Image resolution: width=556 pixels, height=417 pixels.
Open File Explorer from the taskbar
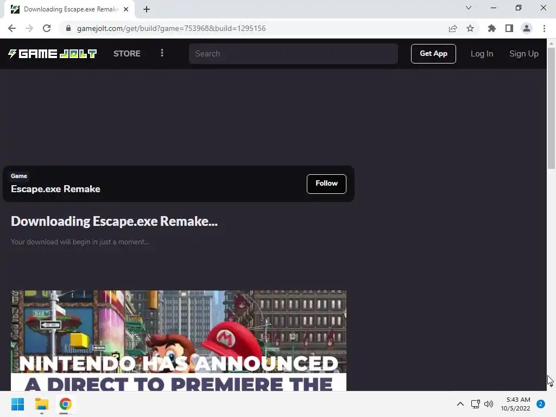click(41, 404)
